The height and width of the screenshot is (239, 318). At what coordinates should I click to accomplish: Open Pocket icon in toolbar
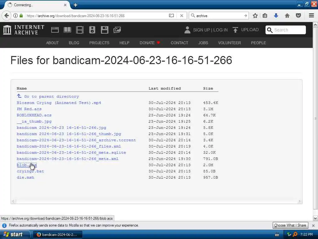[298, 16]
